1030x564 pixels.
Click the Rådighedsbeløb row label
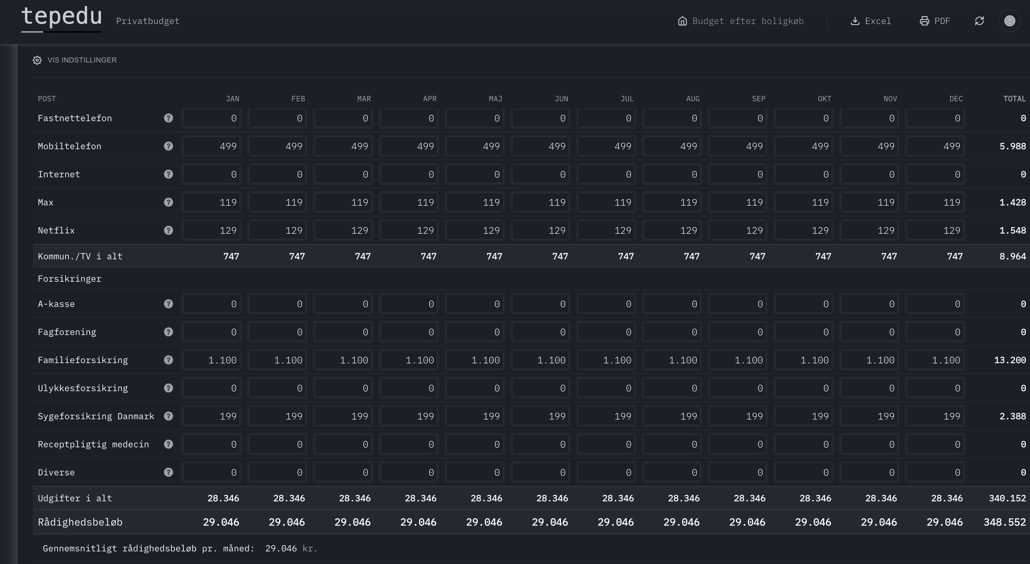click(x=80, y=522)
